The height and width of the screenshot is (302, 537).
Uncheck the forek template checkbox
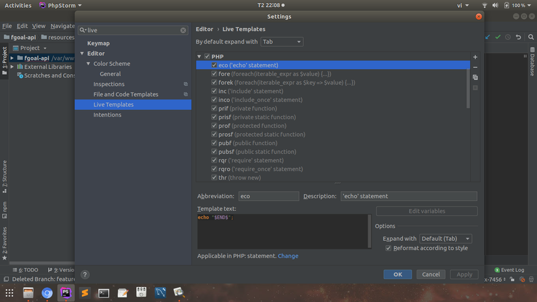[x=214, y=82]
